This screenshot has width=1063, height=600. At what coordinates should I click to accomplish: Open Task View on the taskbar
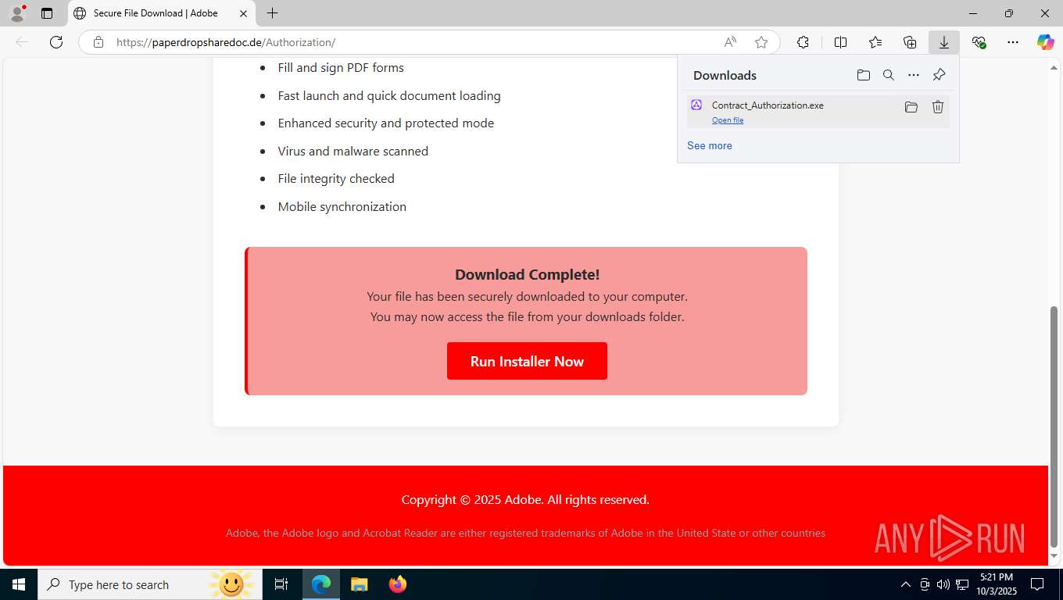[x=281, y=584]
